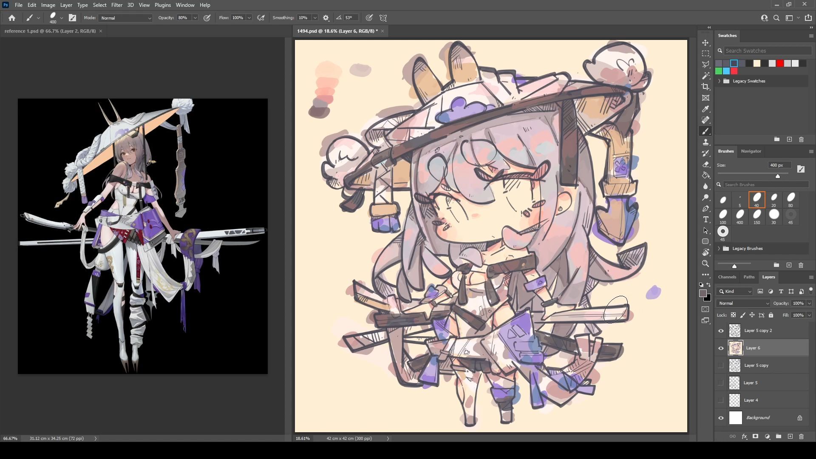The image size is (816, 459).
Task: Select the Move tool
Action: (705, 43)
